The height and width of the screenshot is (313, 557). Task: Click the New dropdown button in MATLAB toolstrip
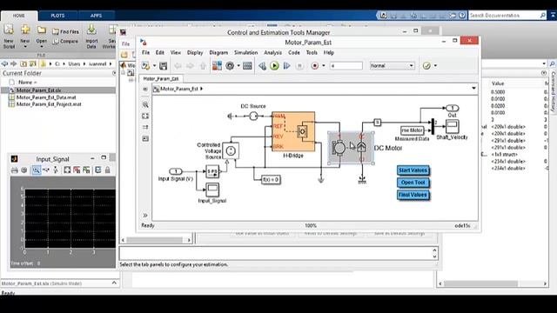coord(25,37)
